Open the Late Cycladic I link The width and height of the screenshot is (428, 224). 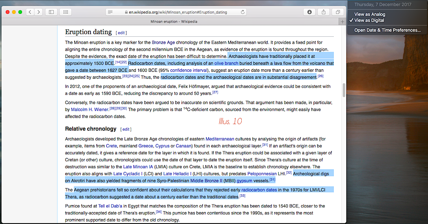tap(128, 174)
